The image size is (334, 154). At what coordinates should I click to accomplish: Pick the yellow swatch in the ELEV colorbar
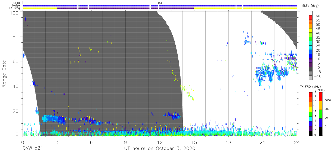311,31
